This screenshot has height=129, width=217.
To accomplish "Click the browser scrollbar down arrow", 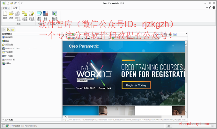I will click(x=186, y=112).
